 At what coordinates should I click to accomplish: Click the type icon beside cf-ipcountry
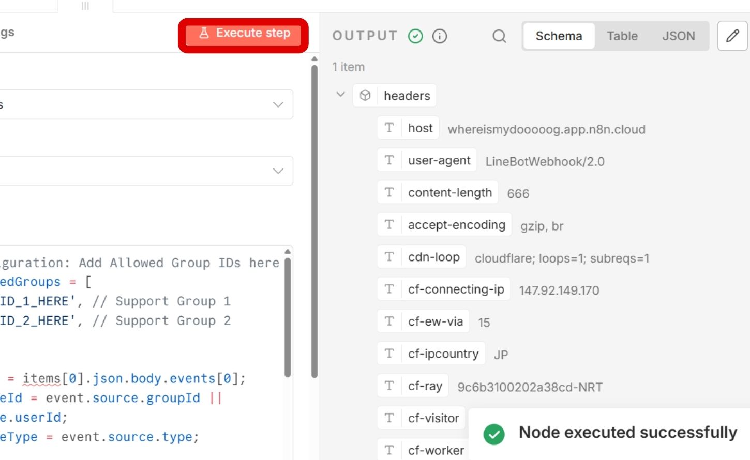tap(389, 354)
